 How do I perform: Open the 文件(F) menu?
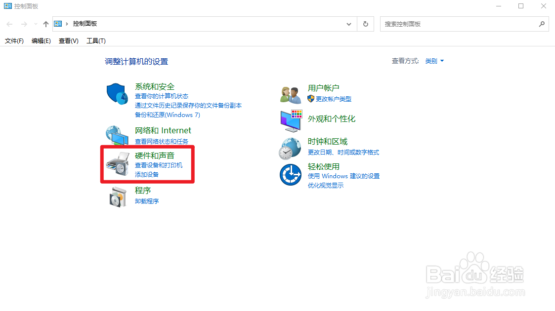click(x=14, y=41)
